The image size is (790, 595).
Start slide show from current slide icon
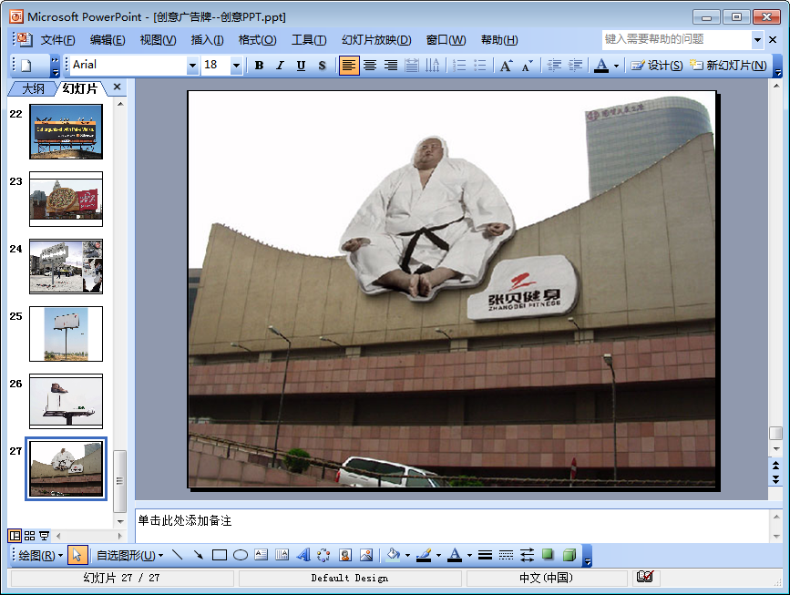(x=44, y=536)
